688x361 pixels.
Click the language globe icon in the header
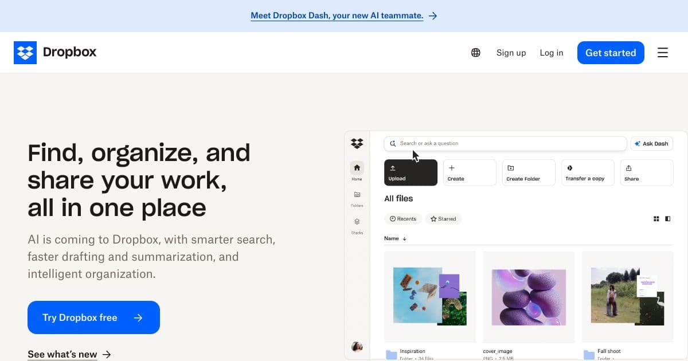tap(475, 52)
